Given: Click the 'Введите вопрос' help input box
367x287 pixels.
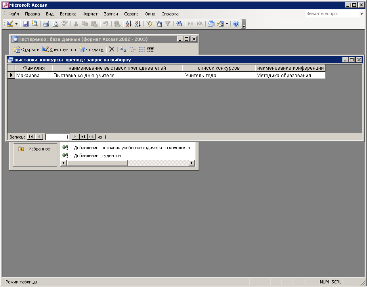Looking at the screenshot, I should pos(332,14).
